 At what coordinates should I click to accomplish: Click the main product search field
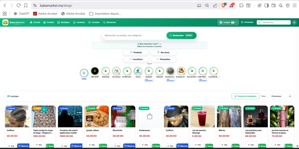(134, 35)
